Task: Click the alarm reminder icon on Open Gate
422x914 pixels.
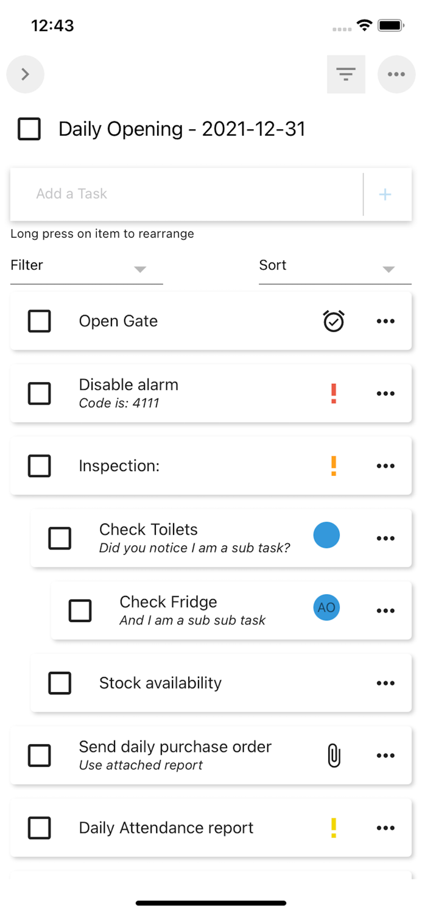Action: click(x=332, y=321)
